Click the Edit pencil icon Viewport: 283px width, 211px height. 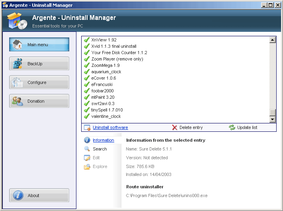point(87,158)
